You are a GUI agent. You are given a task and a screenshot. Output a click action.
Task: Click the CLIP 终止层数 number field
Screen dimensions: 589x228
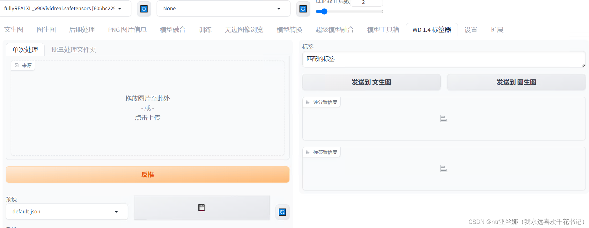pos(367,3)
